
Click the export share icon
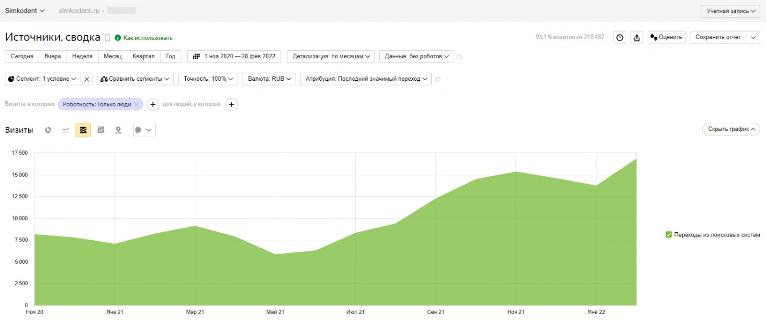[x=637, y=37]
